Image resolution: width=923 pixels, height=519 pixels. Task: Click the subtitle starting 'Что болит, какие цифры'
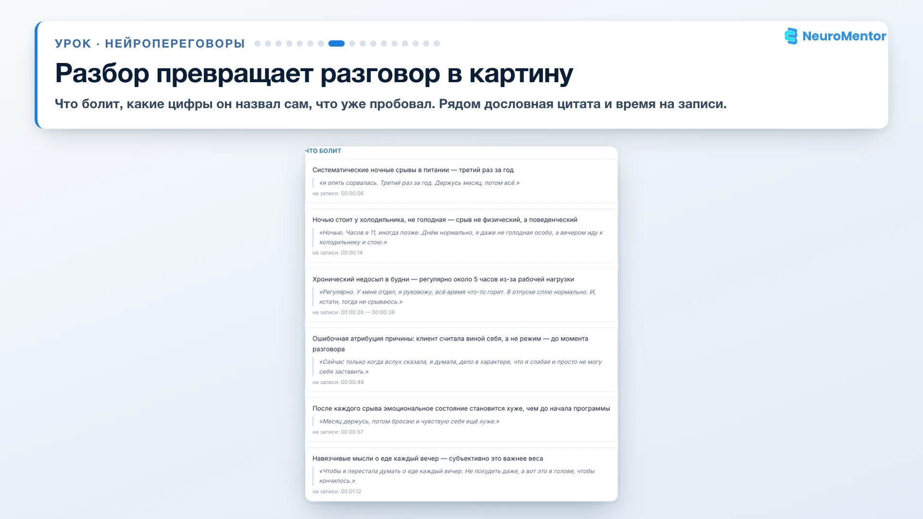pos(390,104)
